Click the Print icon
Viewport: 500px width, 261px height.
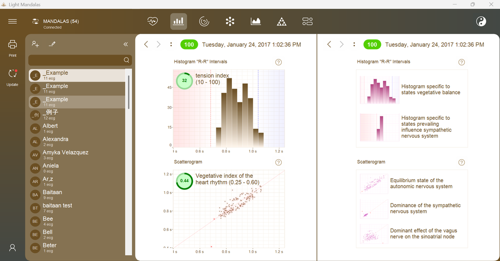(x=12, y=48)
